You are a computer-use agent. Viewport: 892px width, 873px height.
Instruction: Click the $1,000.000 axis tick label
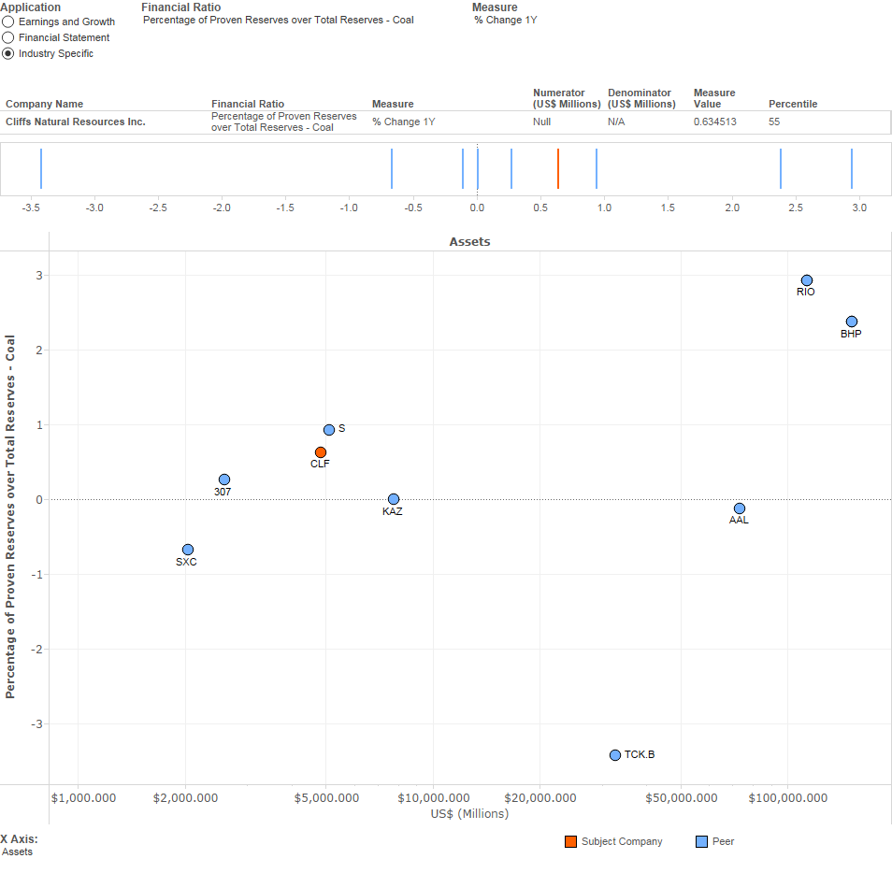pos(83,798)
